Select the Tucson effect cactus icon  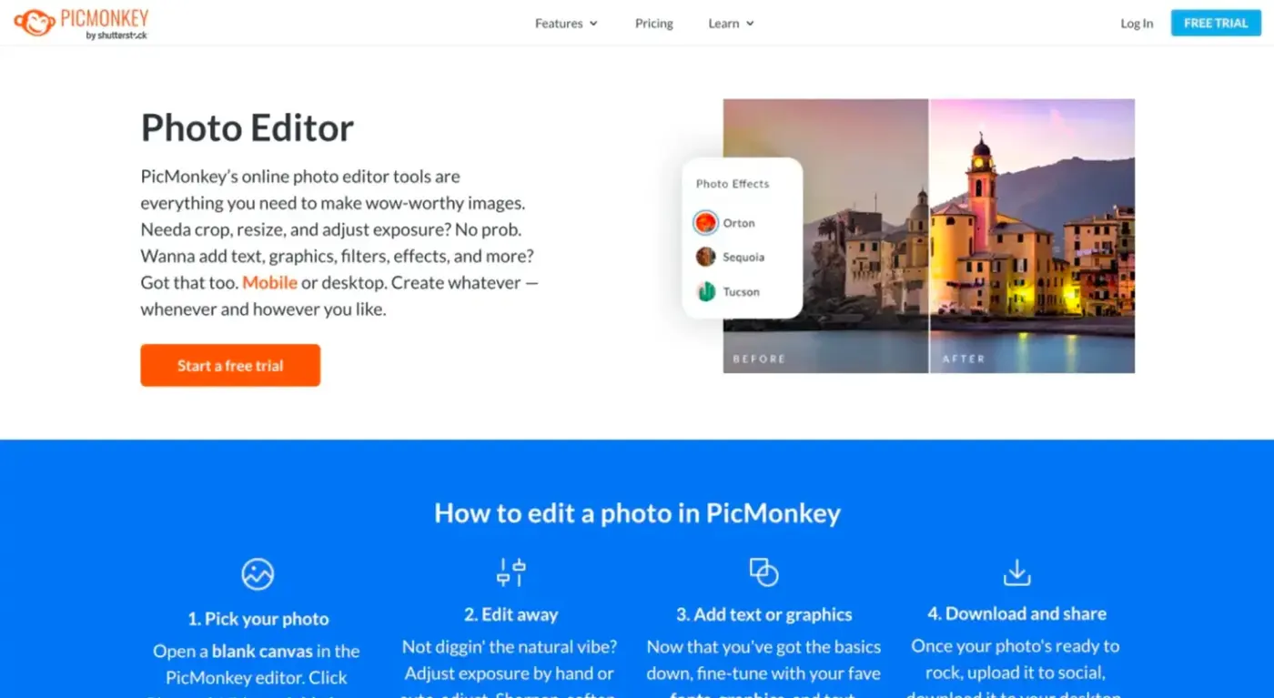[x=705, y=291]
